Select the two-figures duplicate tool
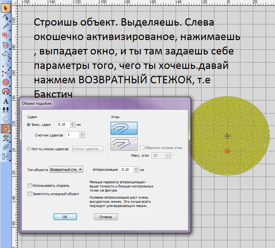 click(5, 110)
